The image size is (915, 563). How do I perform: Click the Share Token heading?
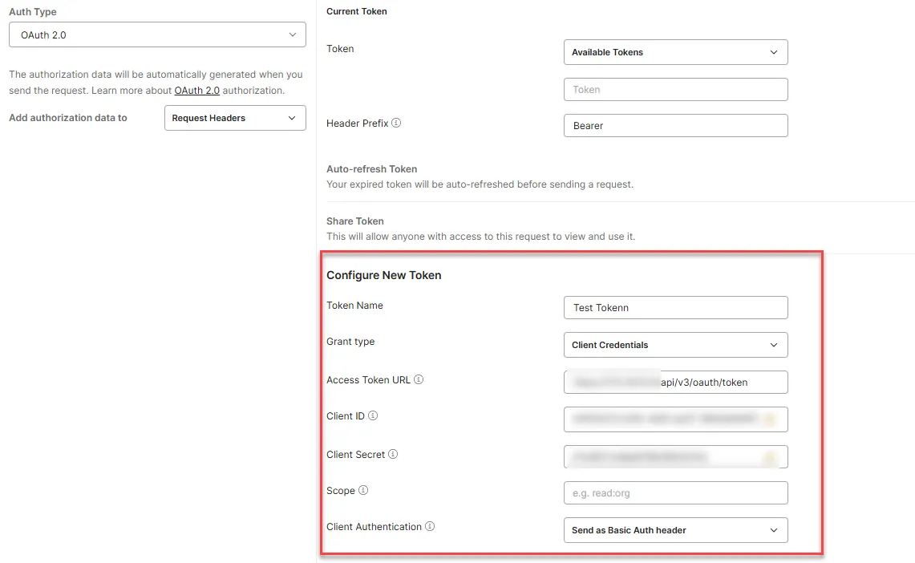[x=354, y=221]
